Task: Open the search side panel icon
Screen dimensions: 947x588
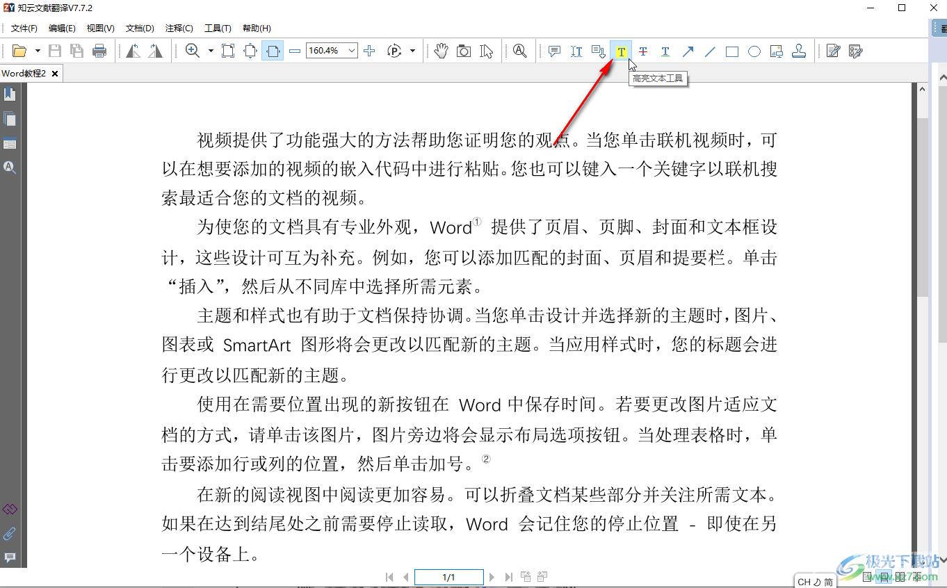Action: point(10,168)
